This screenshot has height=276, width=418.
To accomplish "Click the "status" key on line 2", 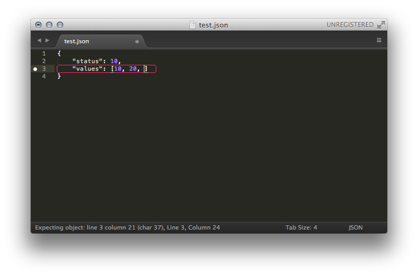I will (x=88, y=61).
